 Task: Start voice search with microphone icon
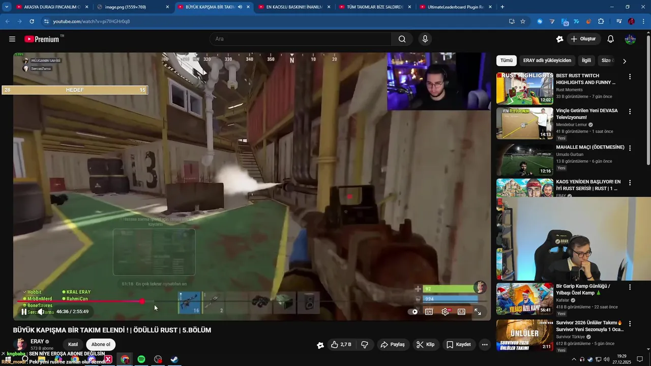pyautogui.click(x=425, y=39)
